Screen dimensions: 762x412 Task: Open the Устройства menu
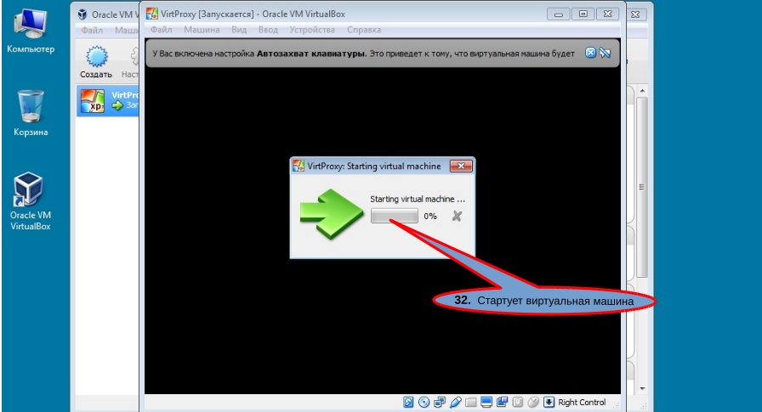(x=312, y=30)
